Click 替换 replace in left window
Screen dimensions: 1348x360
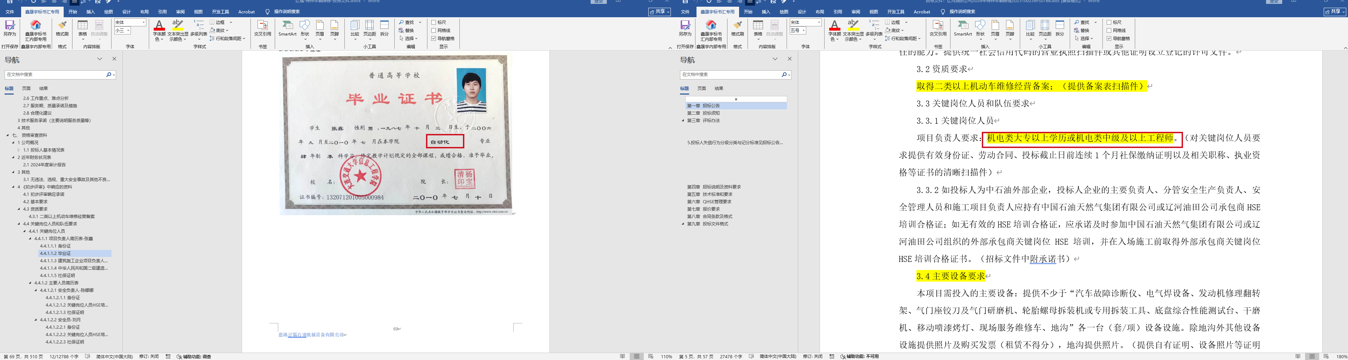pos(407,30)
